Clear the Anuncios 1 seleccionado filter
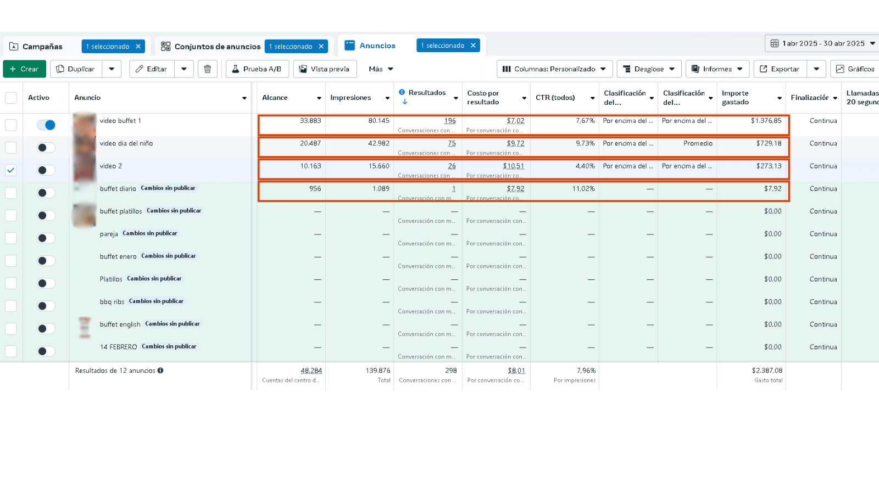 coord(473,46)
